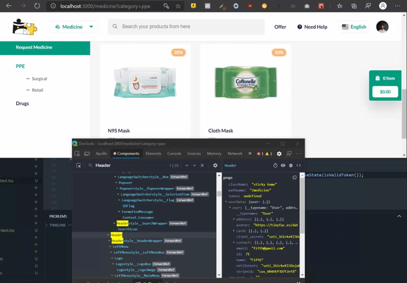Viewport: 407px width, 283px height.
Task: Click the favorite star in address bar
Action: [x=178, y=6]
